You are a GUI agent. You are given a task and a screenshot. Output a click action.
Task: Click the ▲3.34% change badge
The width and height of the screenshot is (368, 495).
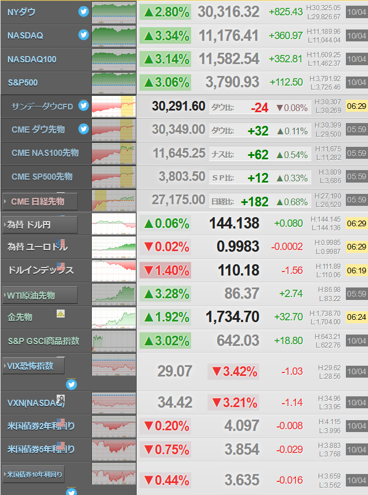[x=166, y=36]
